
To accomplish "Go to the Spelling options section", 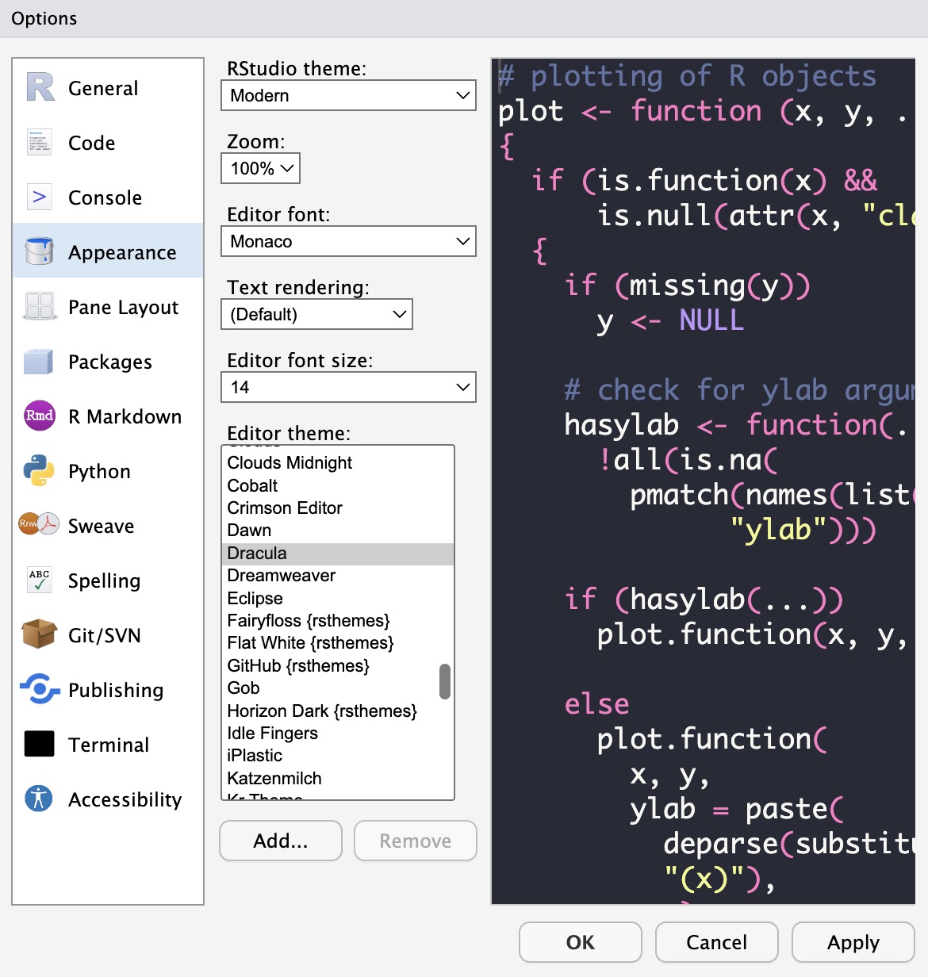I will click(104, 580).
